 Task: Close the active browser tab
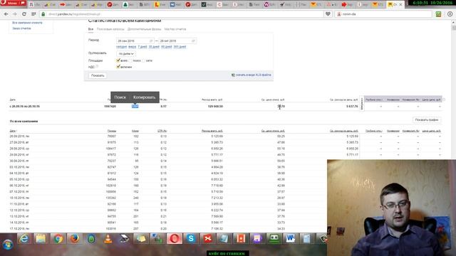click(x=400, y=5)
